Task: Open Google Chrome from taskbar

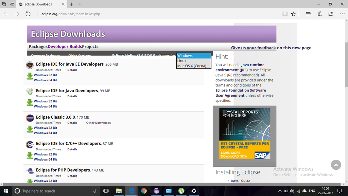Action: click(x=144, y=191)
